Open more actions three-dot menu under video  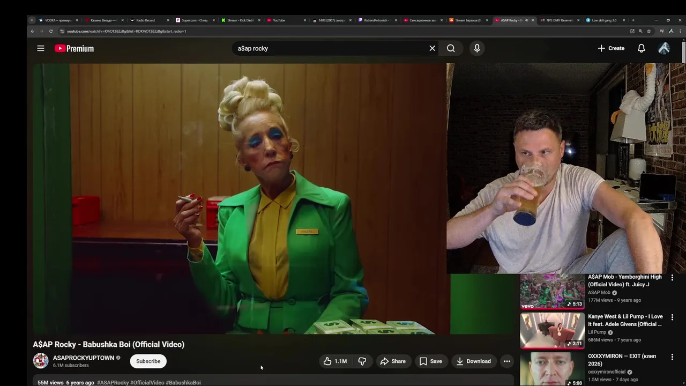click(506, 361)
